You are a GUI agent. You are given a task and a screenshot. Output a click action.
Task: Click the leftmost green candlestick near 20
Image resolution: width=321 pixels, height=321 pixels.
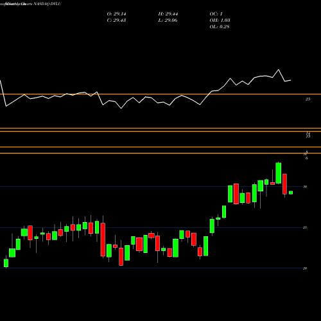(x=6, y=263)
